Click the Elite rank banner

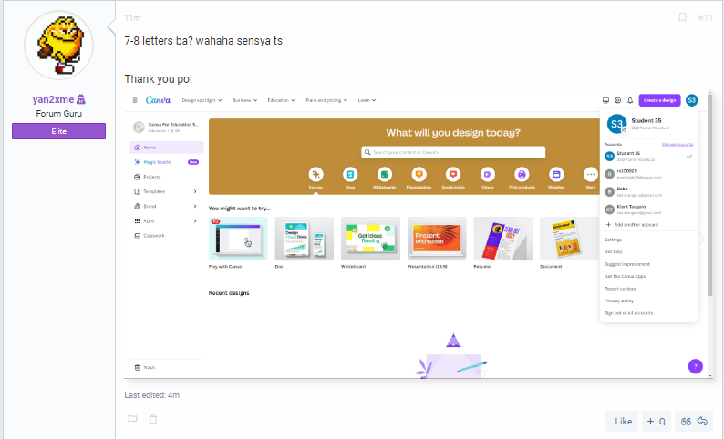58,131
